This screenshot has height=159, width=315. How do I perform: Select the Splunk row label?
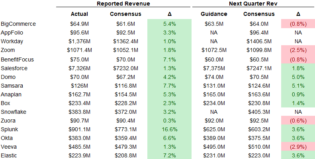coord(9,129)
